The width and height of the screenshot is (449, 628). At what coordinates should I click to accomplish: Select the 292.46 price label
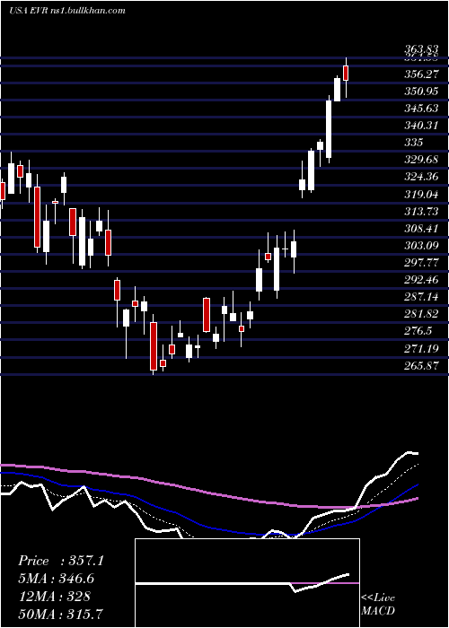click(x=421, y=279)
